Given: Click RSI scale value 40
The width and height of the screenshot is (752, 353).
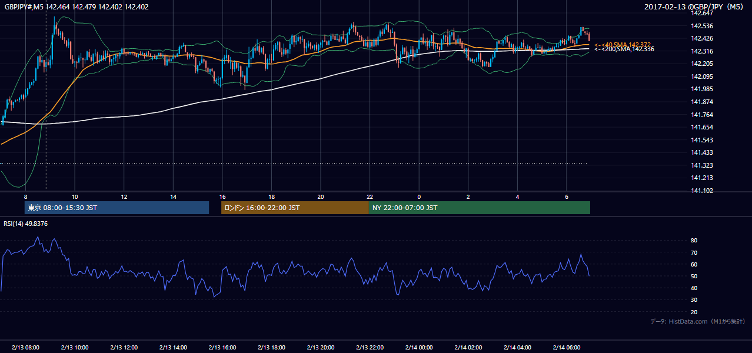Looking at the screenshot, I should [x=694, y=288].
